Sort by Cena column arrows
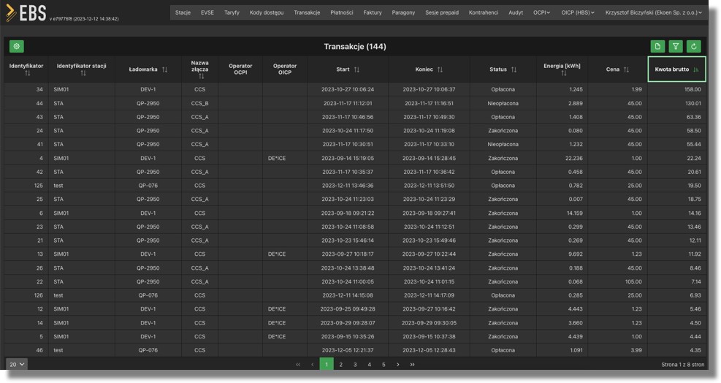 626,70
